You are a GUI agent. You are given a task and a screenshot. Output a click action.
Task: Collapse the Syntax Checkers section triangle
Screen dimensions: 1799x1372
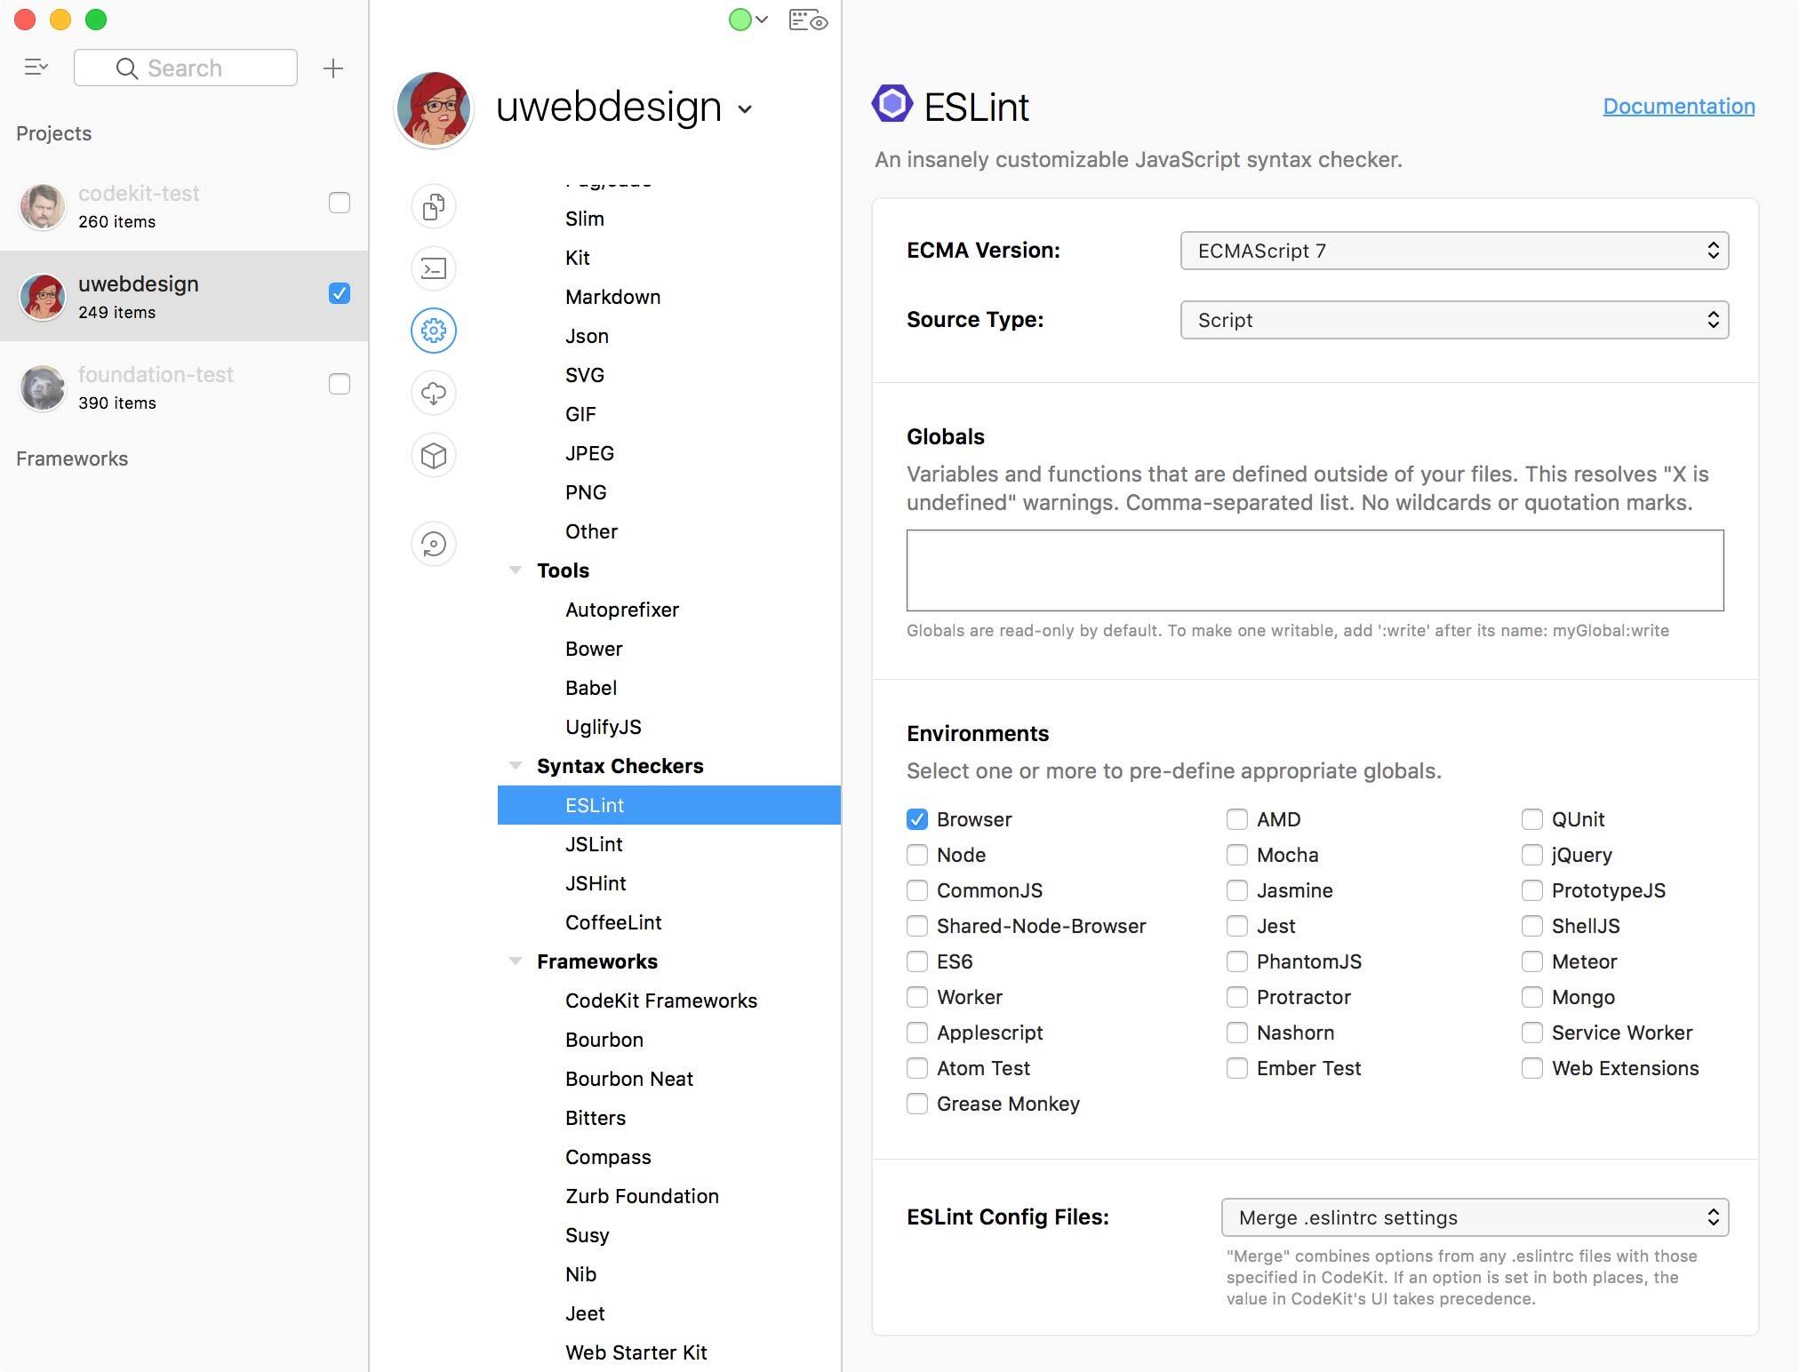tap(515, 765)
